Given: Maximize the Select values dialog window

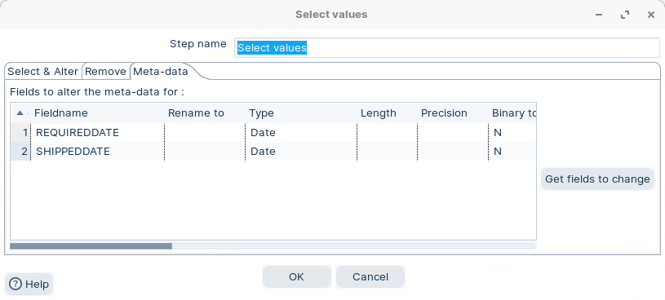Looking at the screenshot, I should [x=625, y=15].
